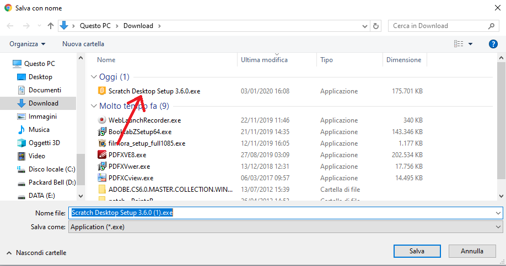This screenshot has height=266, width=506.
Task: Open address bar history dropdown
Action: [x=365, y=26]
